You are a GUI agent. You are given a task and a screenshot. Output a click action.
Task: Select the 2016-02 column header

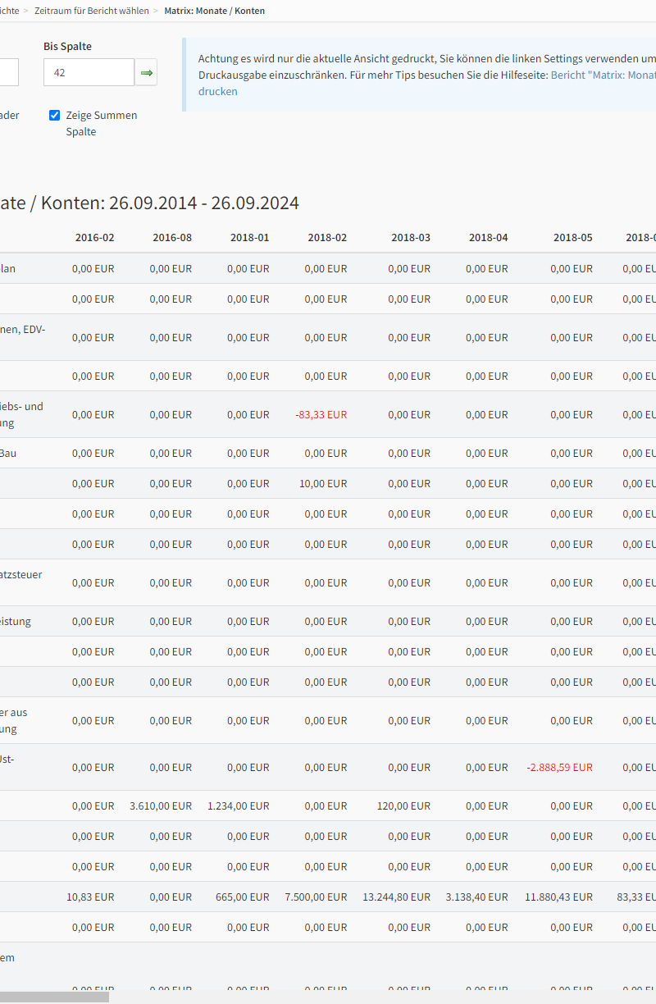[94, 238]
